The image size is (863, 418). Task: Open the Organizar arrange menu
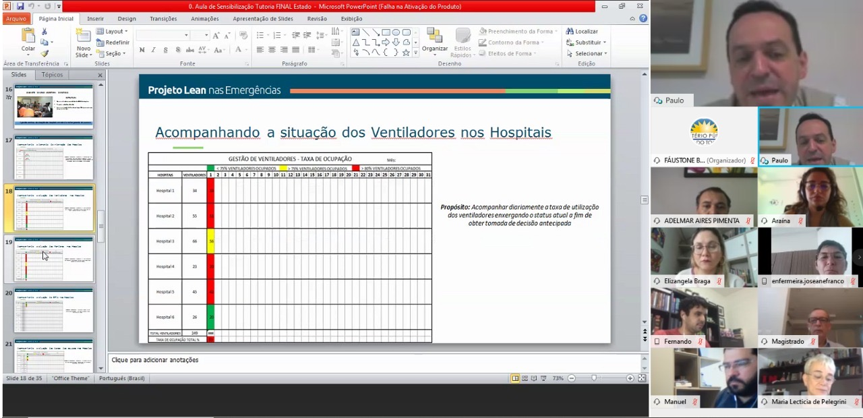coord(435,40)
